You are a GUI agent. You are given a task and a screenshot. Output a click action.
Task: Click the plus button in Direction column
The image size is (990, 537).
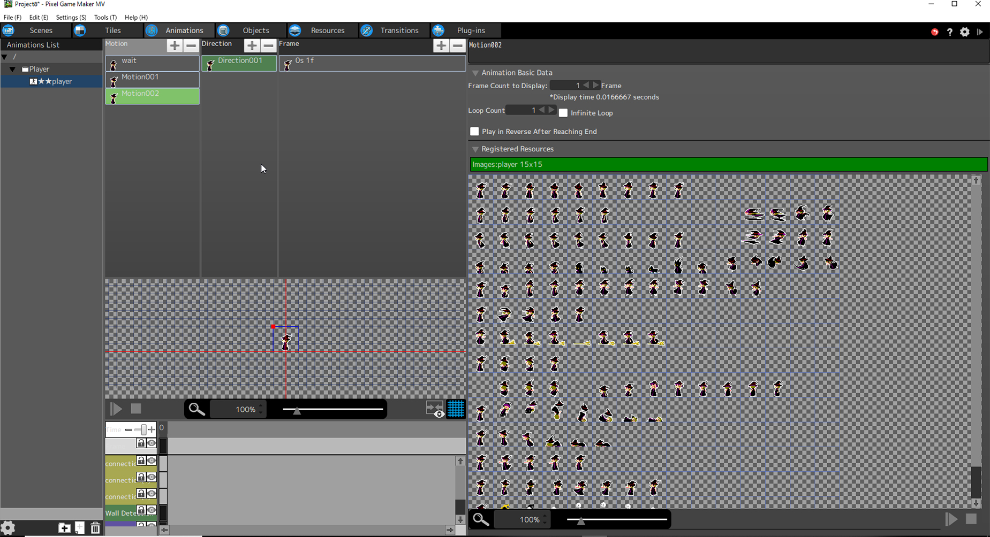(x=252, y=46)
